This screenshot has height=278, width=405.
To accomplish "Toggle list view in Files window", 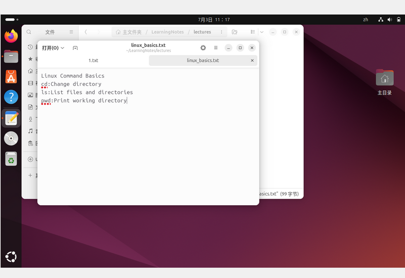I will point(253,32).
